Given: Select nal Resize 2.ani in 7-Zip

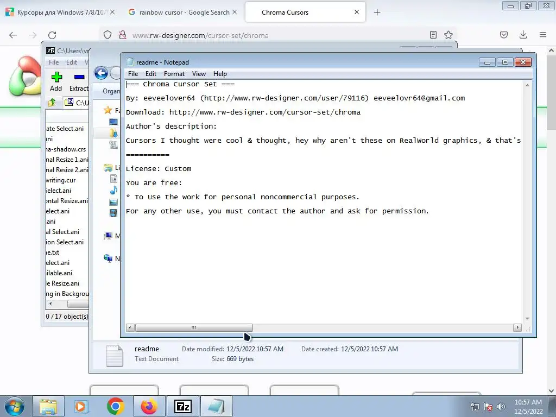Looking at the screenshot, I should (x=67, y=170).
